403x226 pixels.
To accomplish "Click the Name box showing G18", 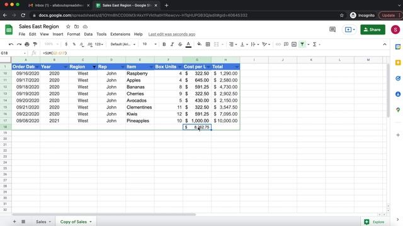I will pos(13,53).
